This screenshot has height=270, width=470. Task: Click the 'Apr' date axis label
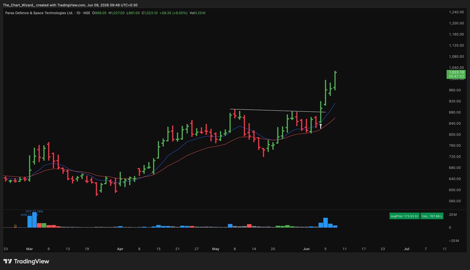120,248
